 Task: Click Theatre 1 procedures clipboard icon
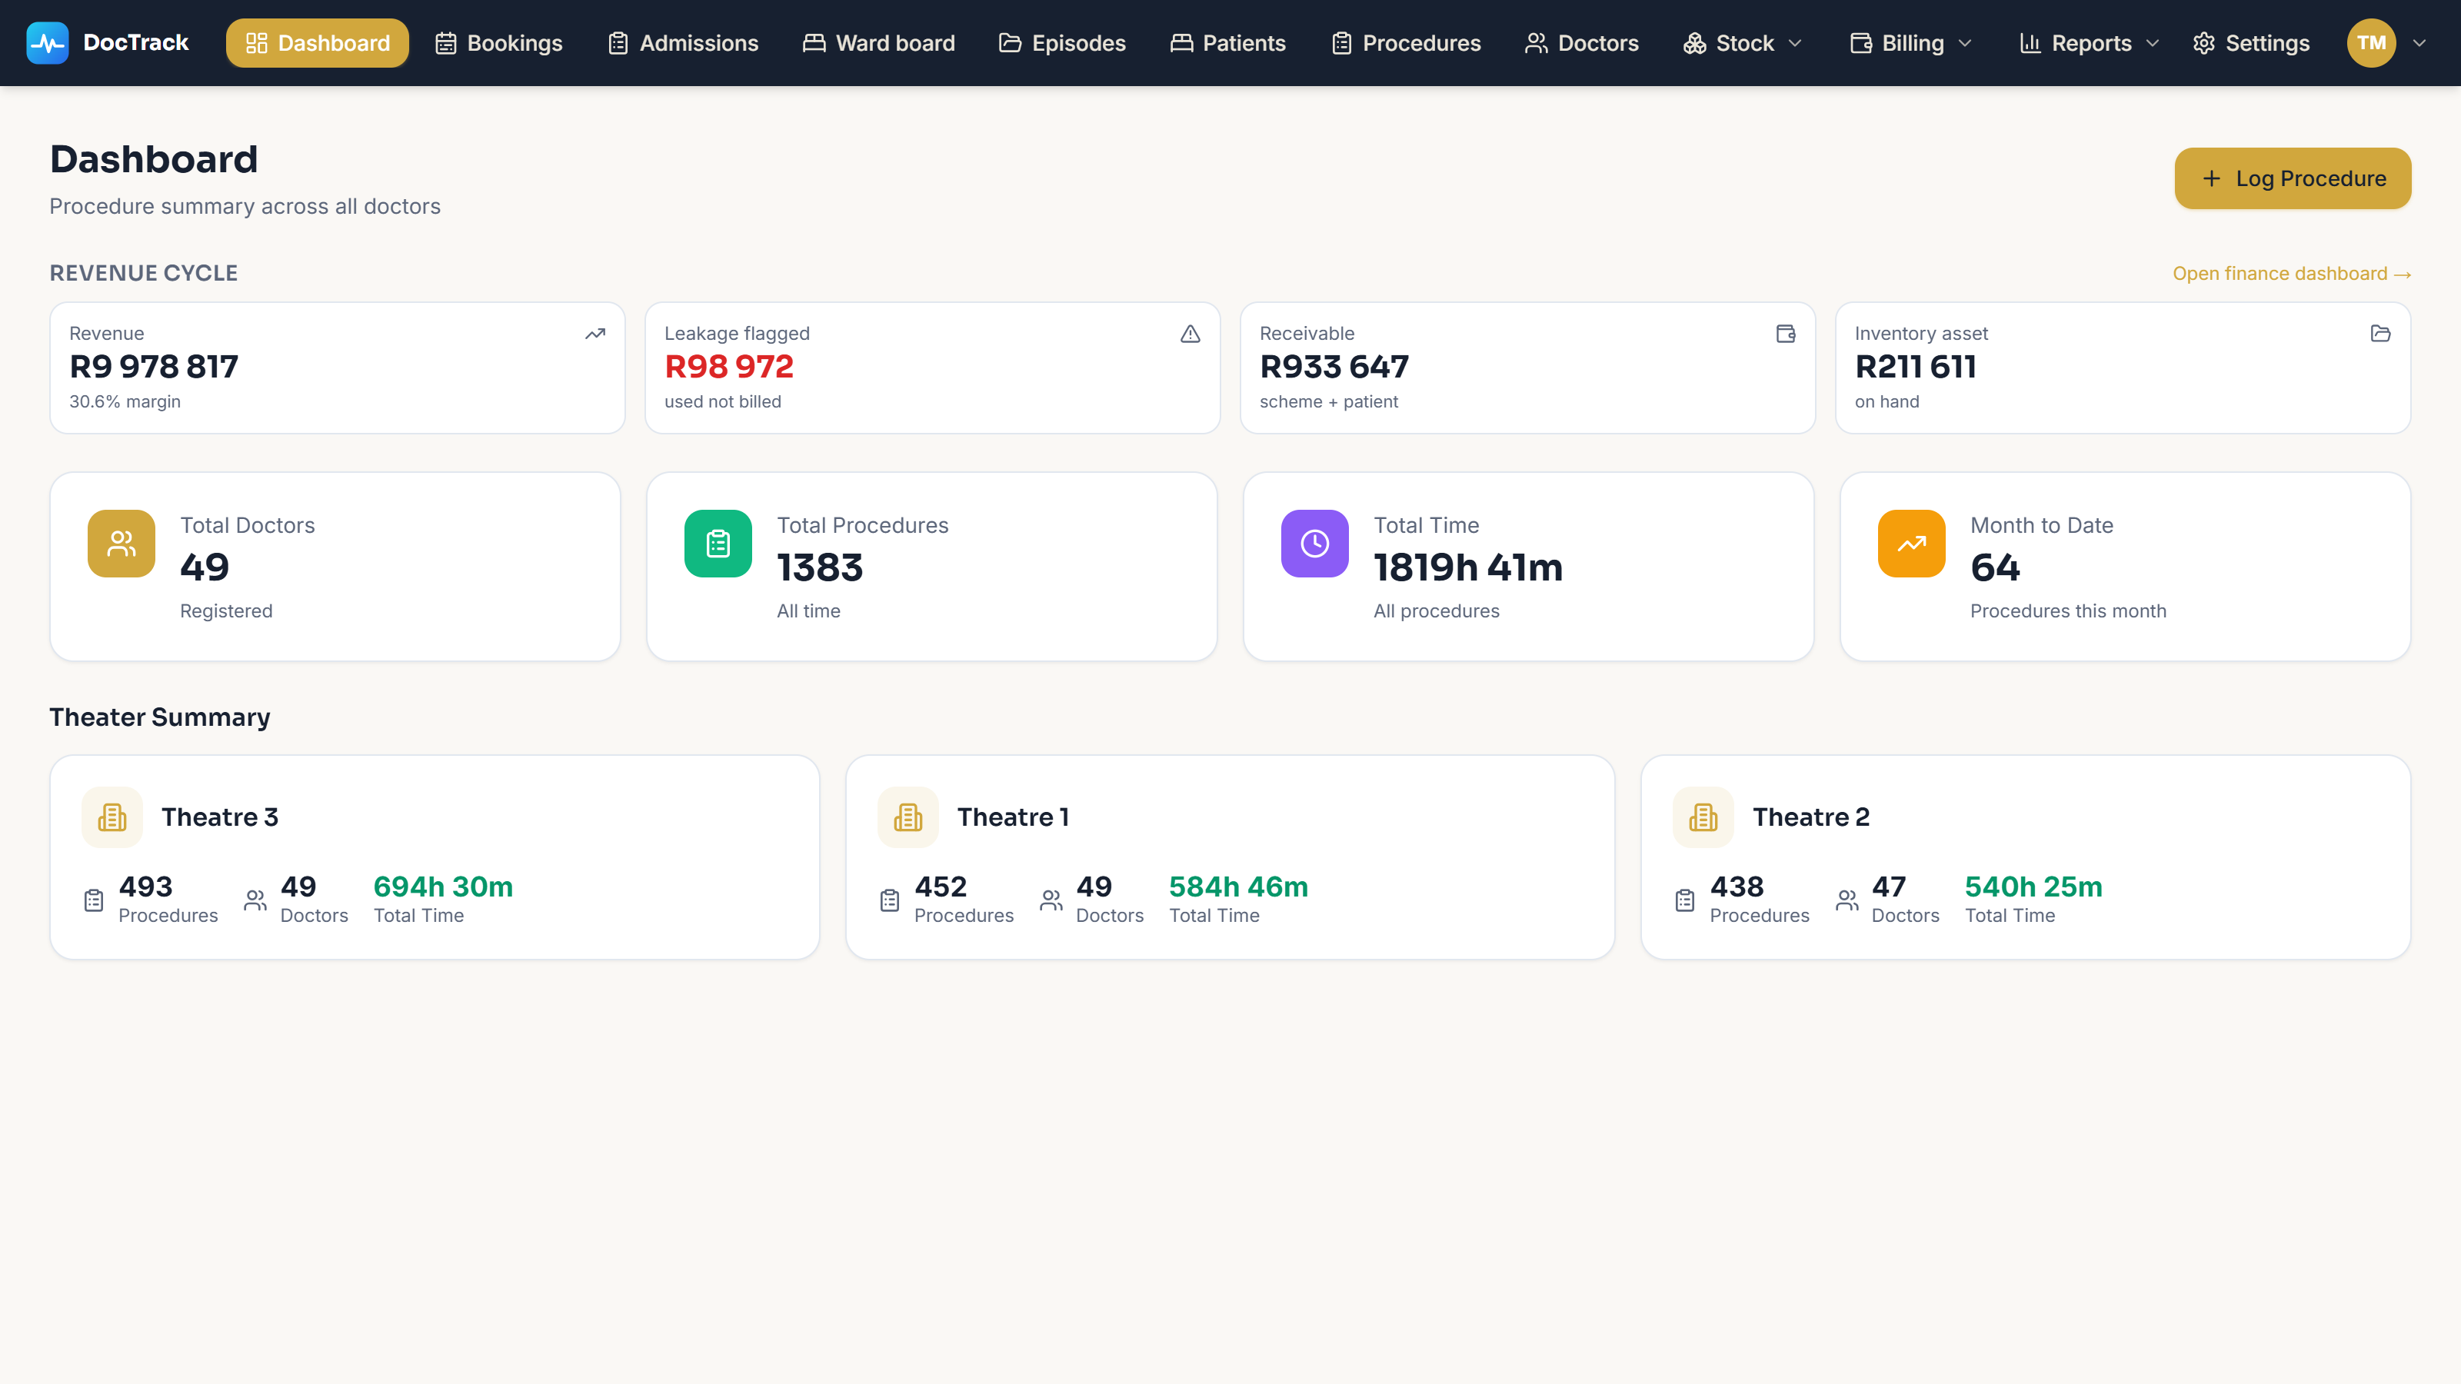pyautogui.click(x=890, y=900)
